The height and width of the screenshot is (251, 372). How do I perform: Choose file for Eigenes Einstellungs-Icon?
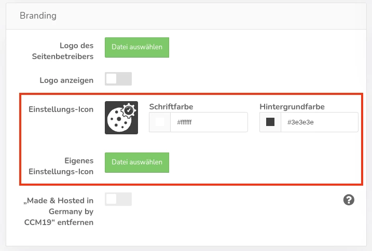pyautogui.click(x=137, y=162)
